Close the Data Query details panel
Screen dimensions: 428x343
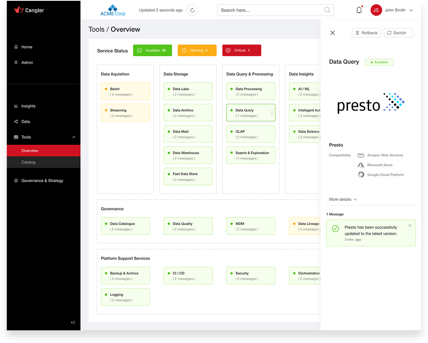pos(332,33)
